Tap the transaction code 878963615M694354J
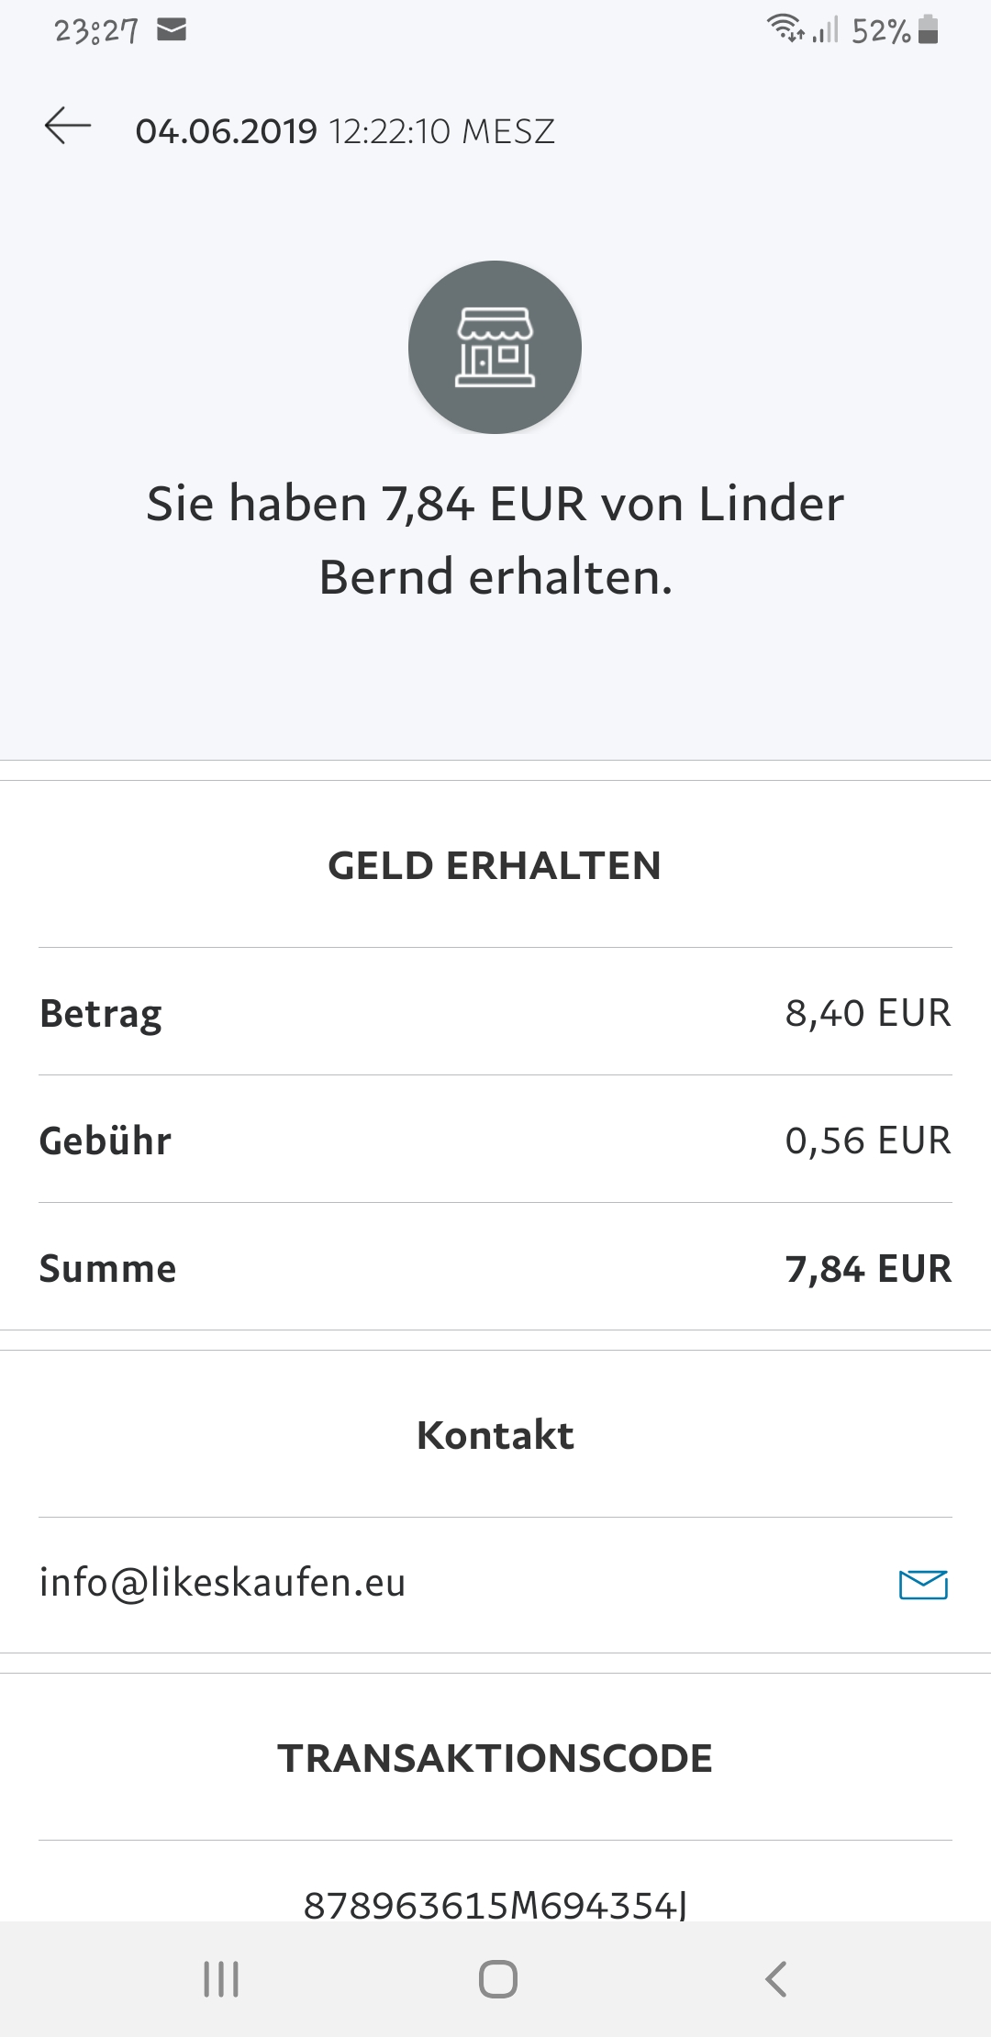The height and width of the screenshot is (2037, 991). [495, 1905]
